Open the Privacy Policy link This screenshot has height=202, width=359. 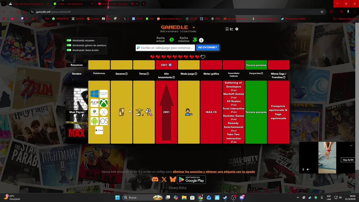click(178, 187)
